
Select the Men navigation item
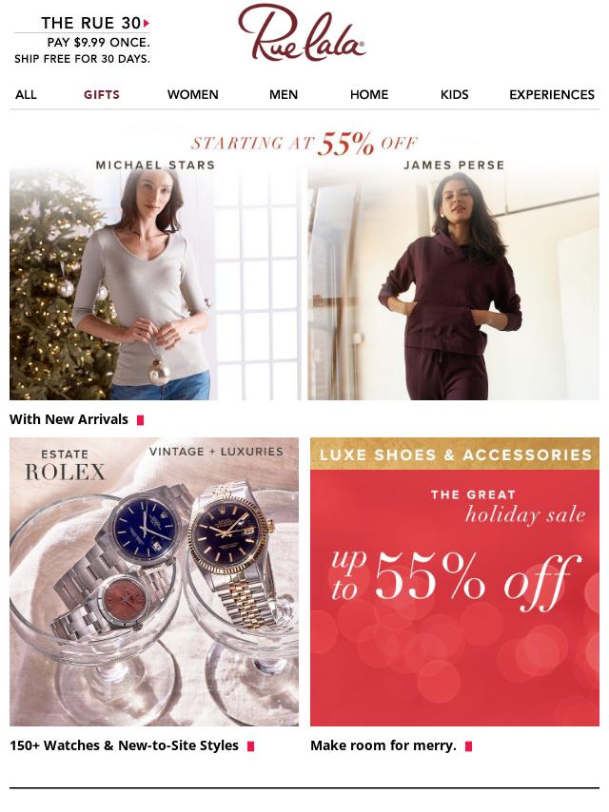point(284,95)
